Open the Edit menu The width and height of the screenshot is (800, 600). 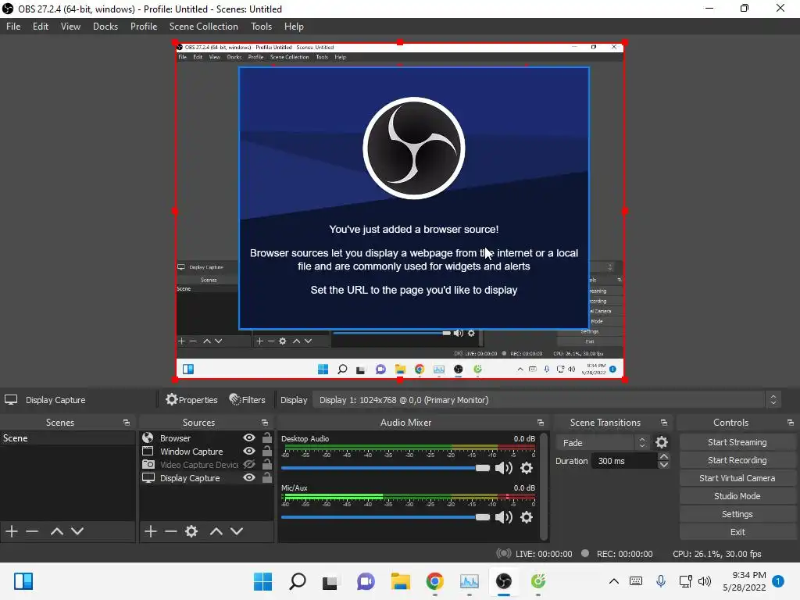(41, 27)
